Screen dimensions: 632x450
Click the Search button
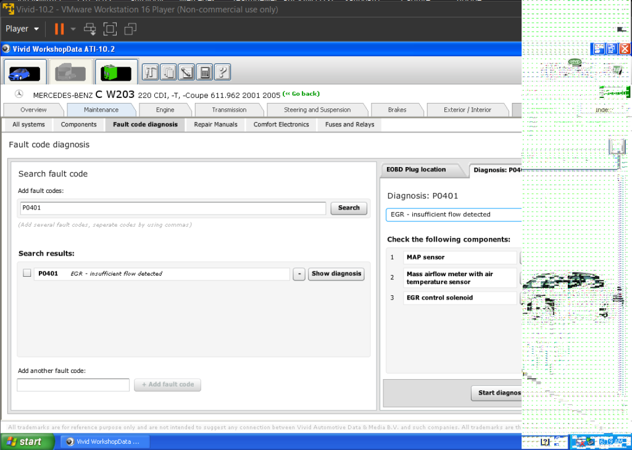[x=349, y=208]
